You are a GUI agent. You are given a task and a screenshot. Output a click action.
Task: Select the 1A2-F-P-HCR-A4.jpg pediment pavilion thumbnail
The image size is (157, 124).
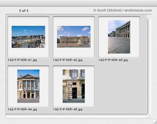click(28, 86)
